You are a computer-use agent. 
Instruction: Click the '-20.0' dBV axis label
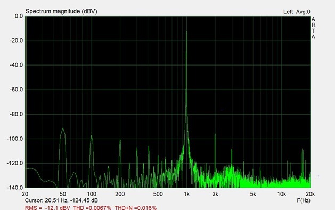click(16, 41)
